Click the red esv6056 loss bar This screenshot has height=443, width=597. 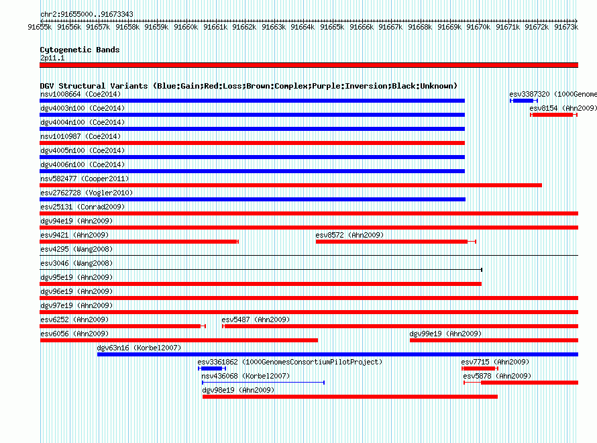179,340
